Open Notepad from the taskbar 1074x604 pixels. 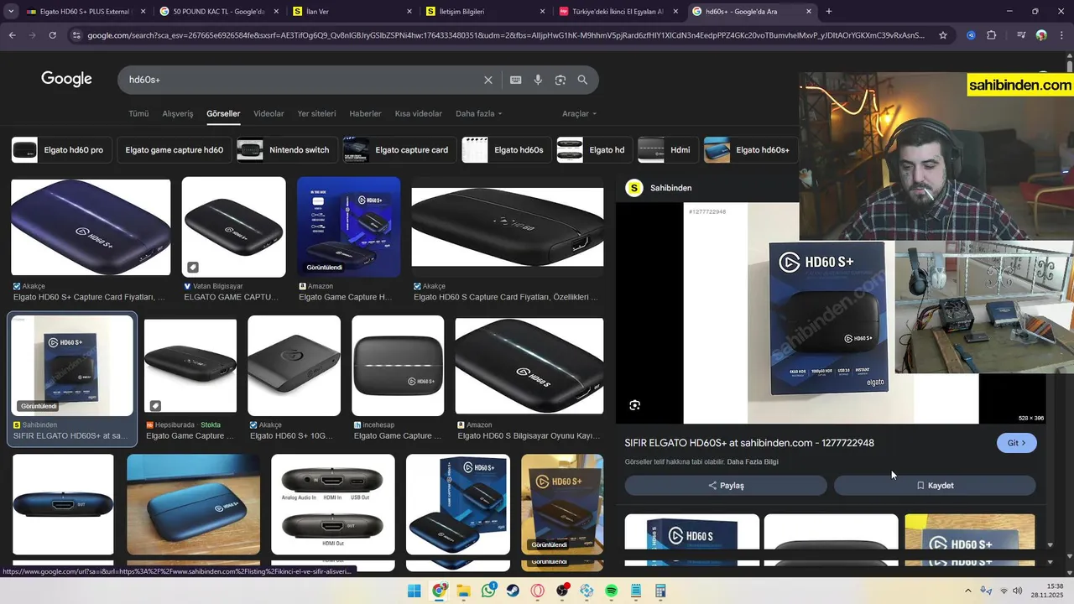pos(635,591)
